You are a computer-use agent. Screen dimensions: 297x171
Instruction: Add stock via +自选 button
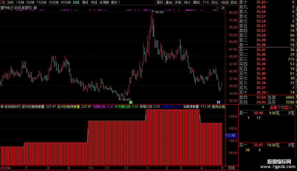point(224,2)
